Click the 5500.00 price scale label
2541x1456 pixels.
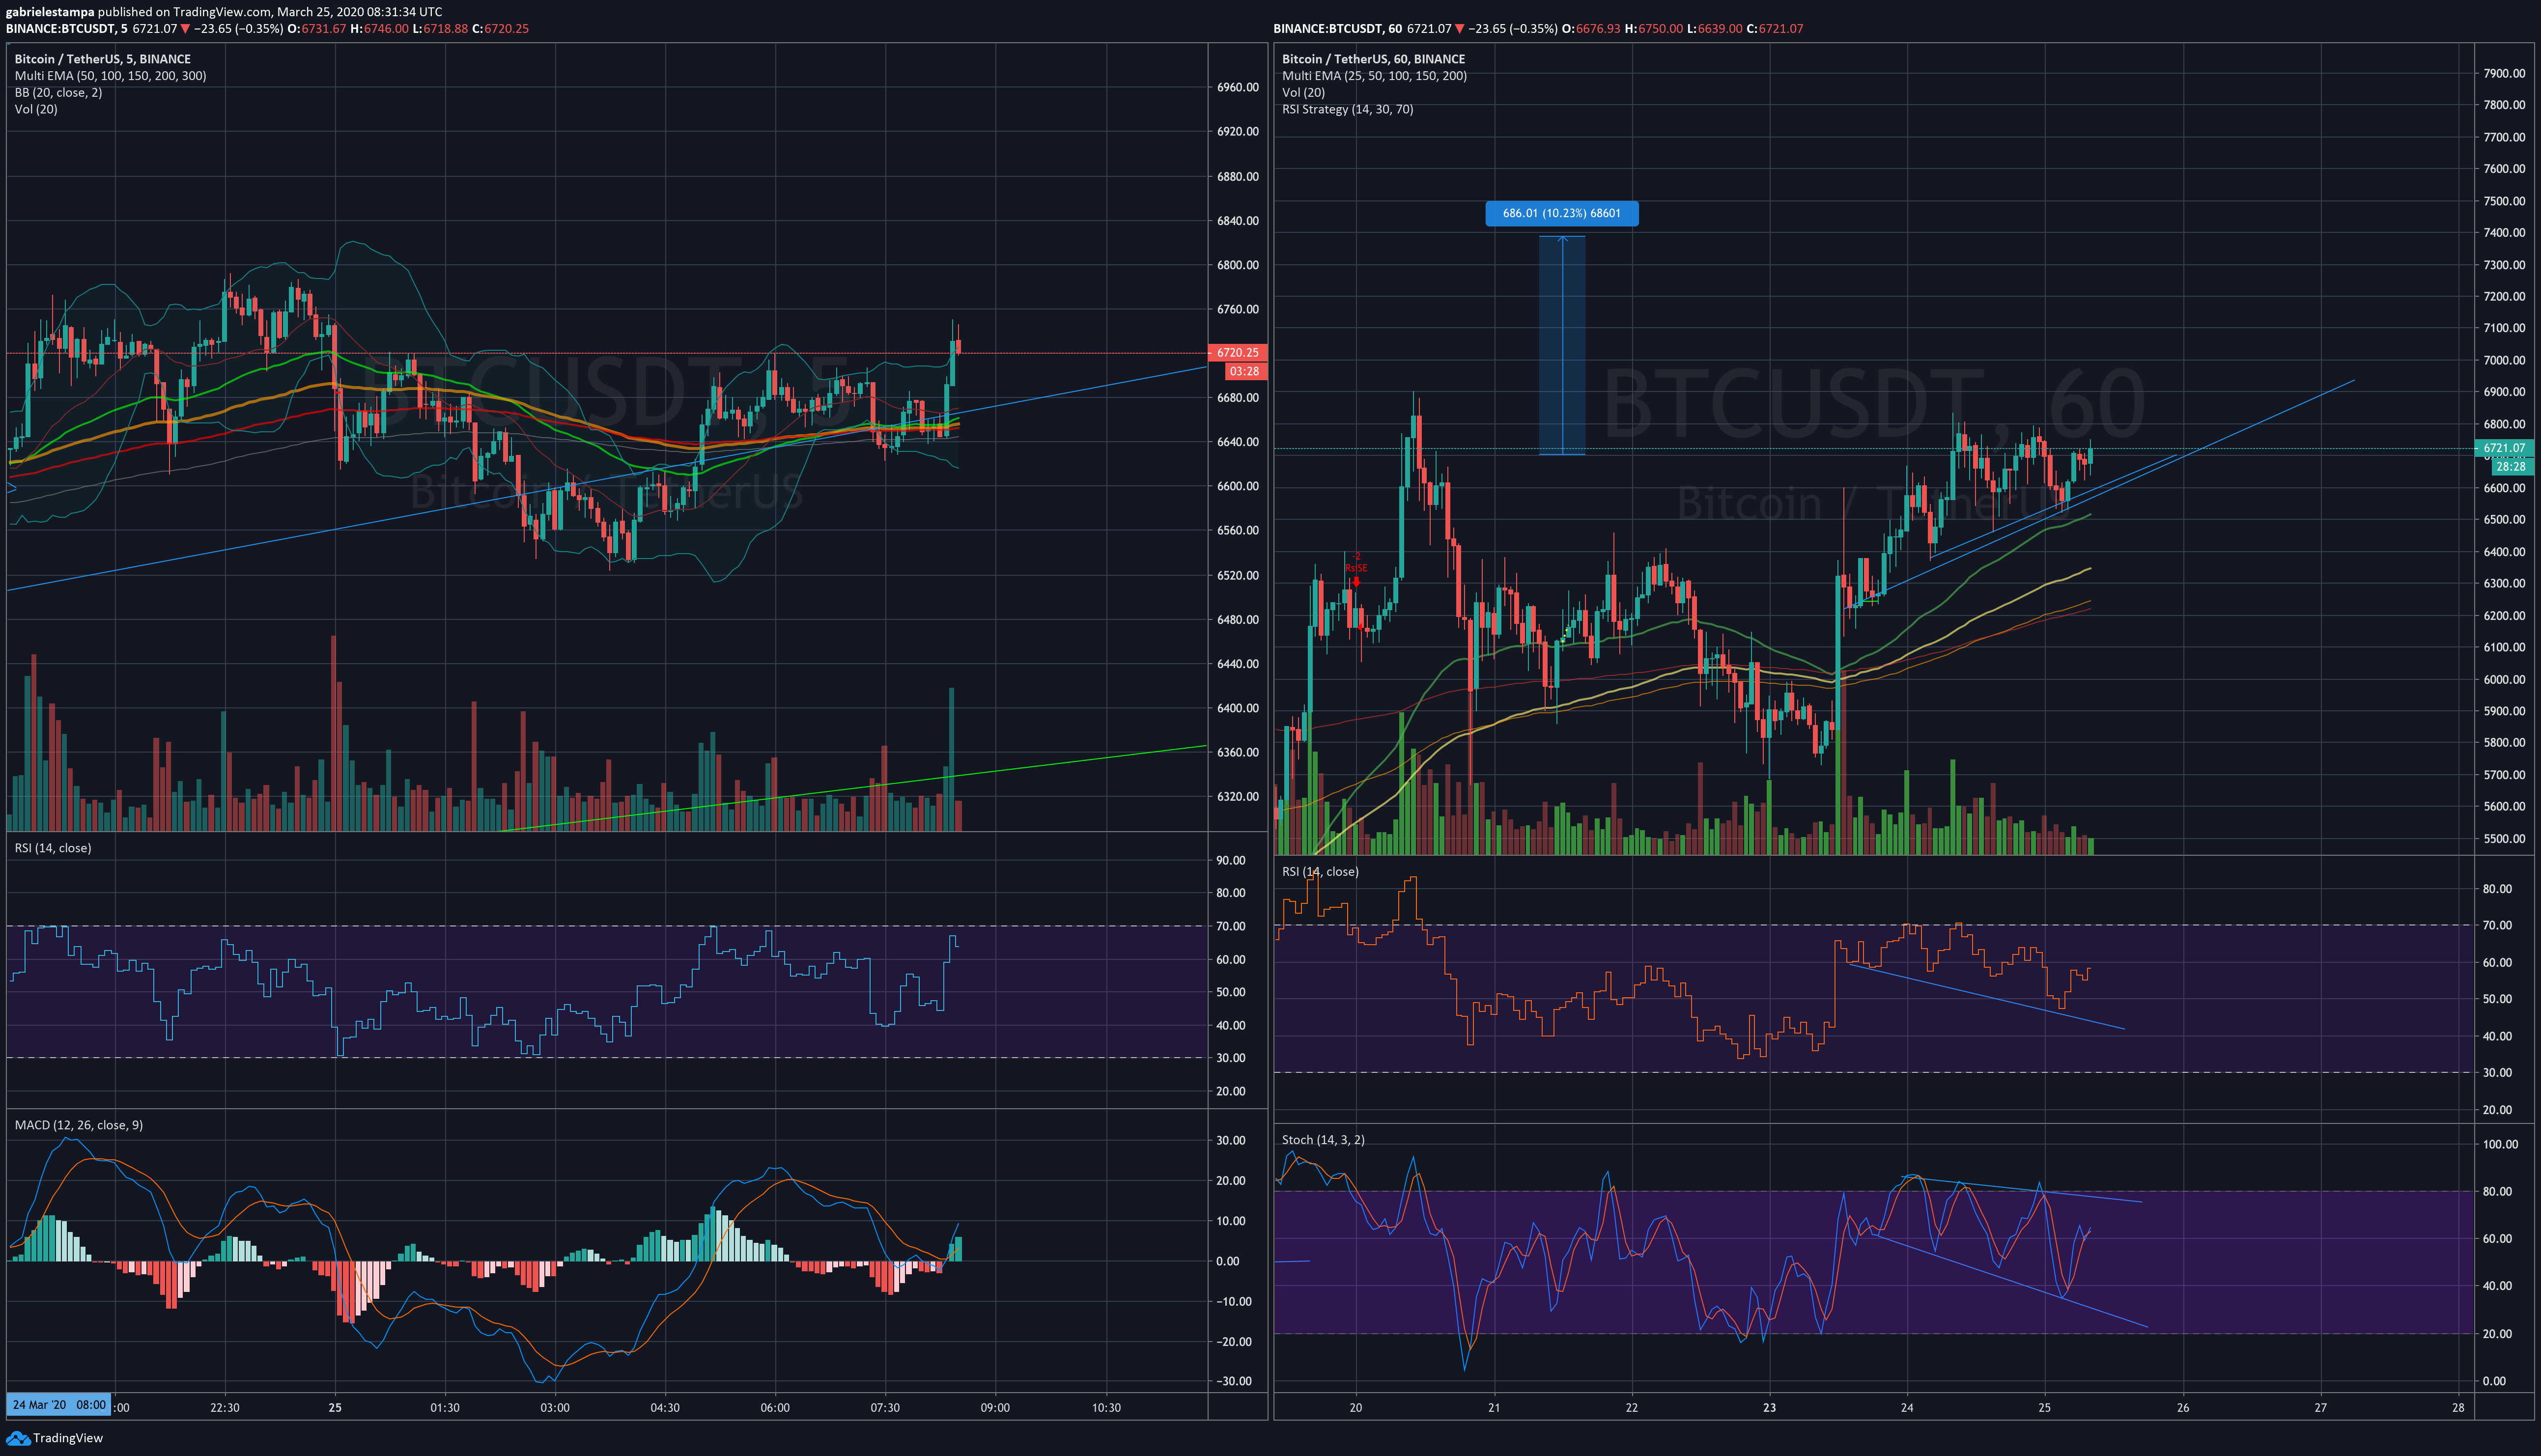click(x=2504, y=839)
